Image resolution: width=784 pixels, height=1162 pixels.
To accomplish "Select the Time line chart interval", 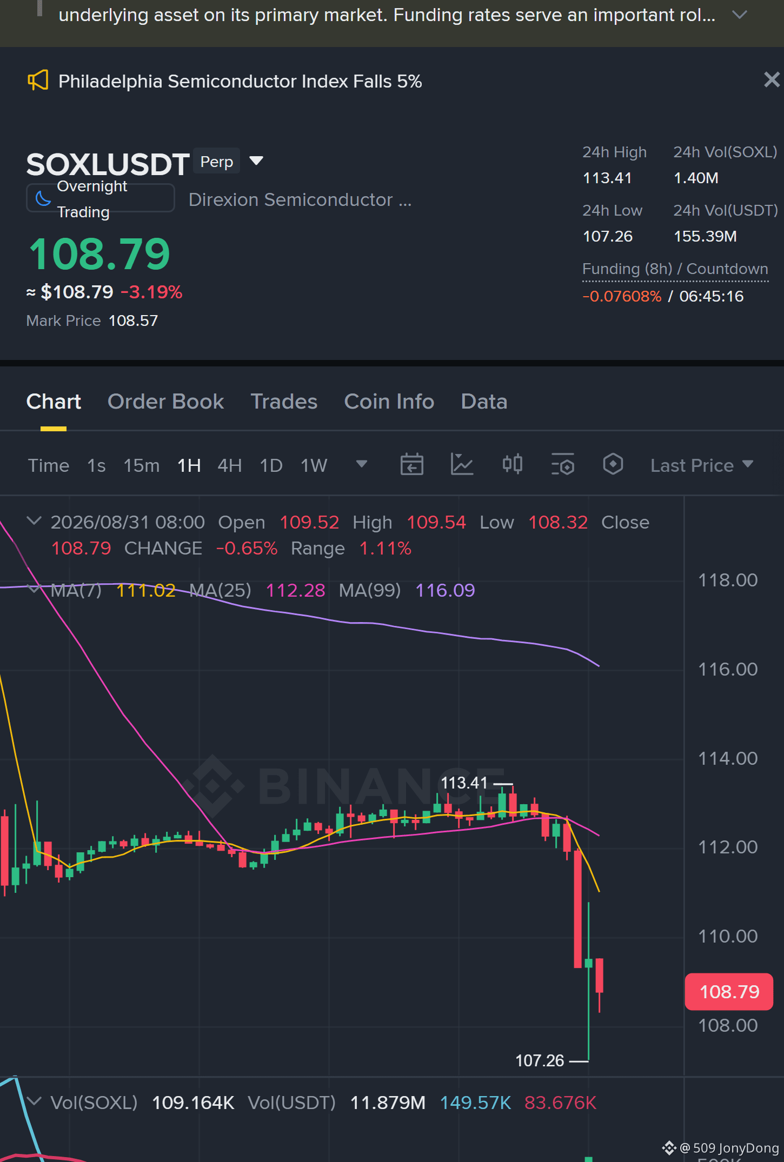I will pos(49,465).
